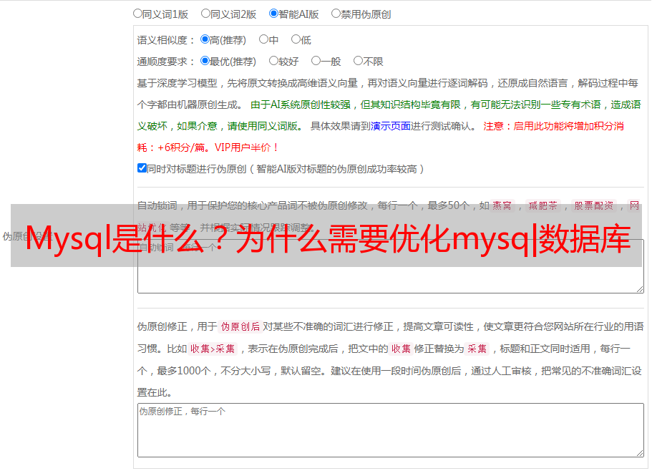Select the 同义词2版 radio option
Image resolution: width=652 pixels, height=471 pixels.
(205, 14)
